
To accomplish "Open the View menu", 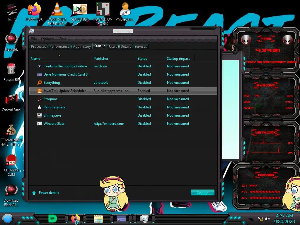I will point(62,39).
